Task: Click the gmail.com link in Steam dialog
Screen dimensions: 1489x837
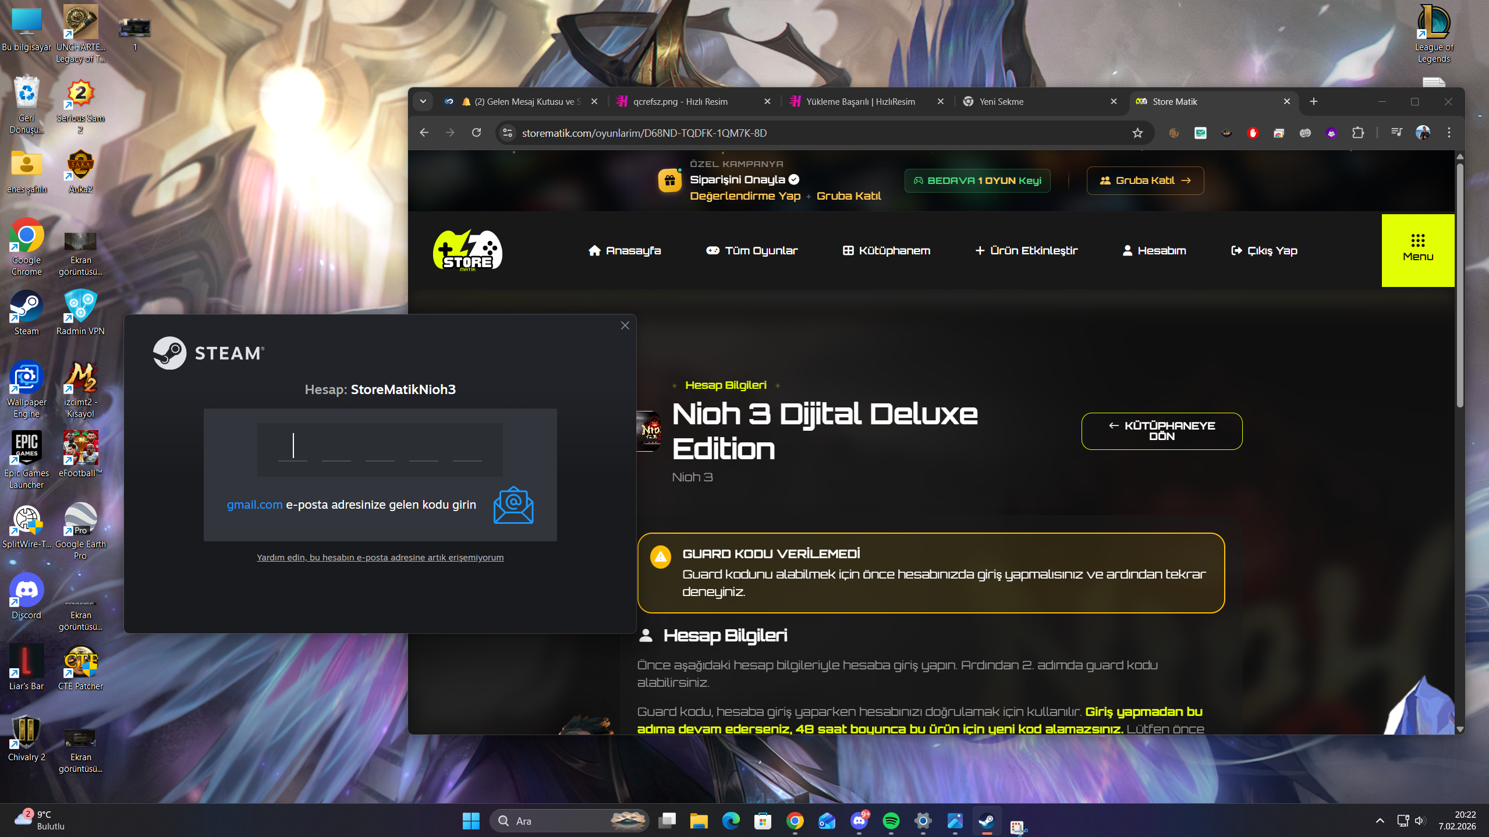Action: click(x=254, y=505)
